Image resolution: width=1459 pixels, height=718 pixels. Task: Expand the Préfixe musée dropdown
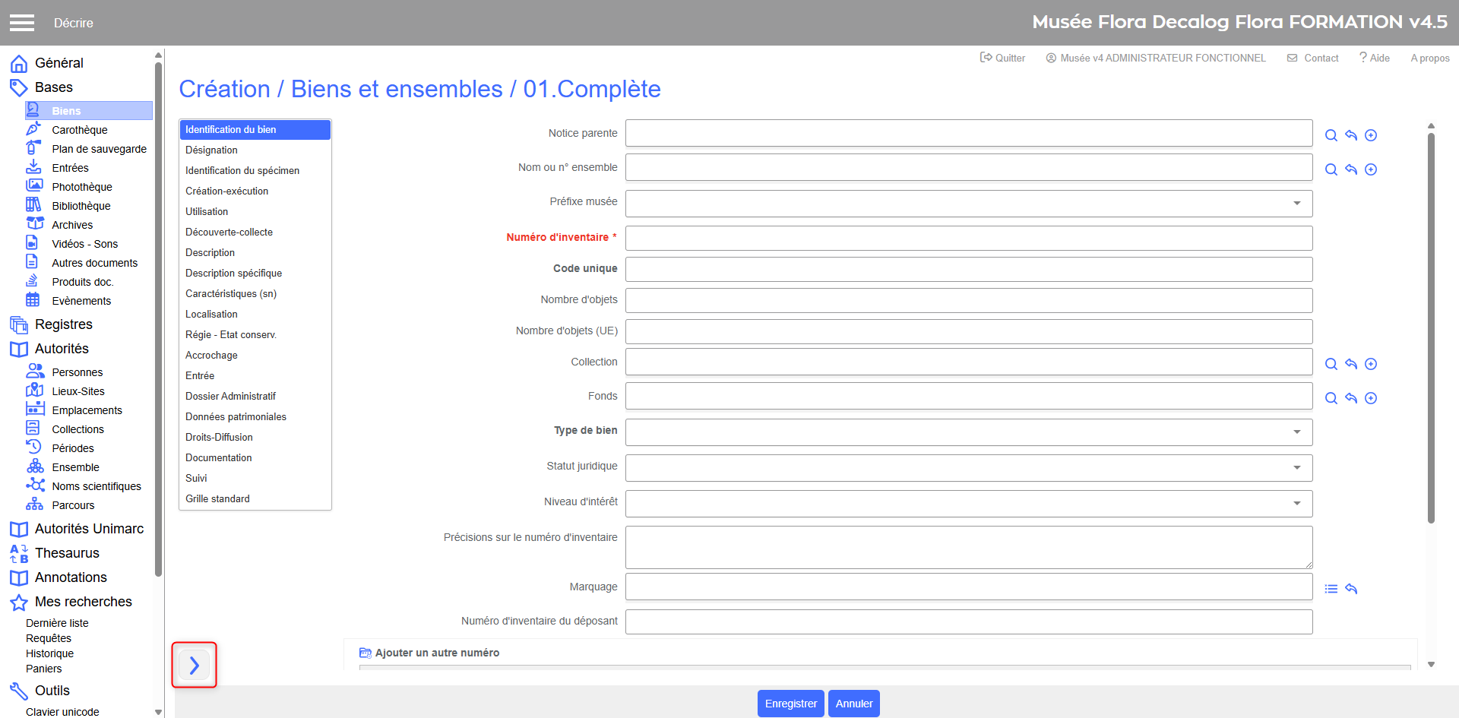click(x=1296, y=204)
